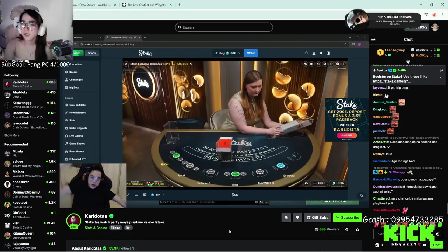Open blackjack support headset icon
Image resolution: width=448 pixels, height=252 pixels.
coord(344,64)
